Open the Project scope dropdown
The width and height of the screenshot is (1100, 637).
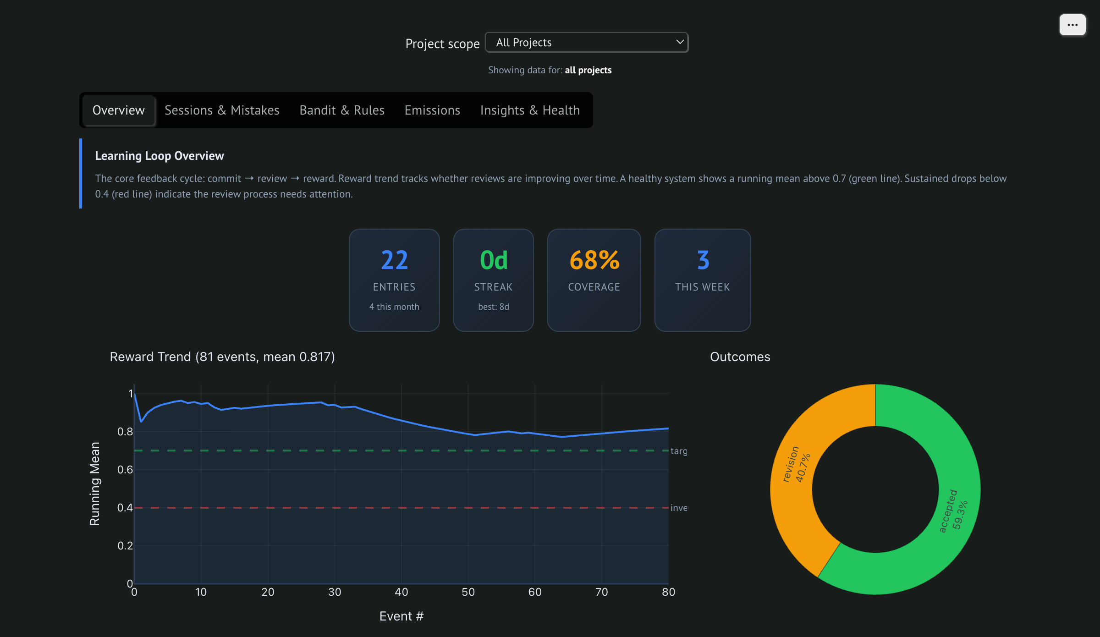[x=587, y=42]
